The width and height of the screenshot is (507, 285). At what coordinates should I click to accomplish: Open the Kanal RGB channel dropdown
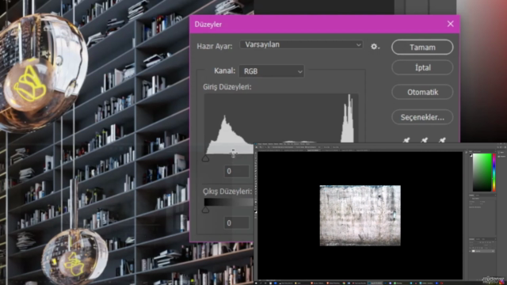(272, 71)
